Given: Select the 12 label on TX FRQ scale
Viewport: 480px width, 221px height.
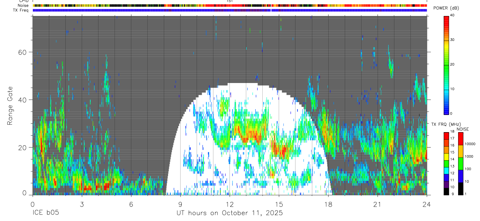Looking at the screenshot, I should (x=452, y=173).
